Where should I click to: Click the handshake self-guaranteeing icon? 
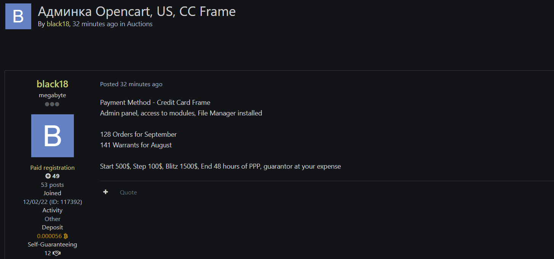(57, 253)
